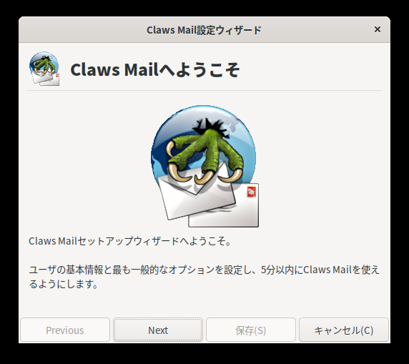
Task: Click the るようにします text line
Action: click(x=63, y=284)
